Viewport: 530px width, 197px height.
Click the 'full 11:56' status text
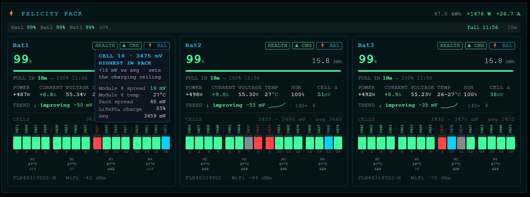coord(483,27)
